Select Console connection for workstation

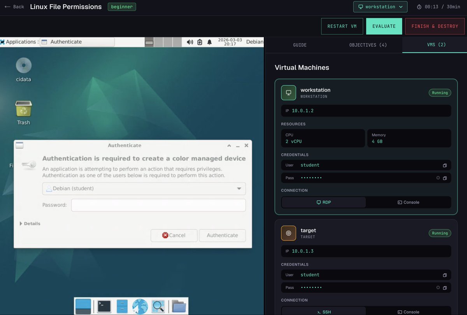coord(408,202)
